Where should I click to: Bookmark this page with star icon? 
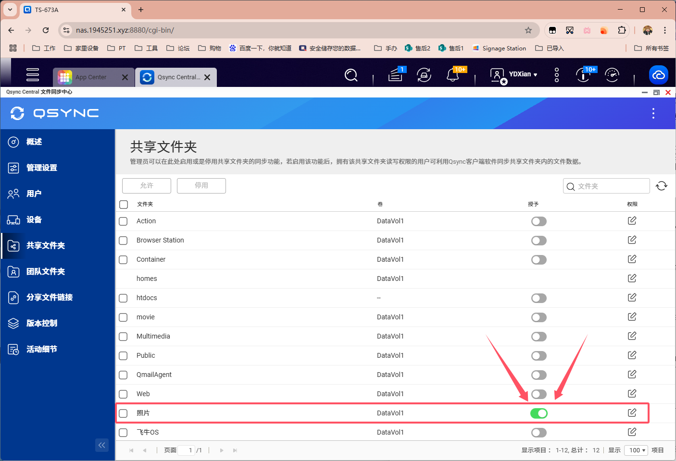528,30
